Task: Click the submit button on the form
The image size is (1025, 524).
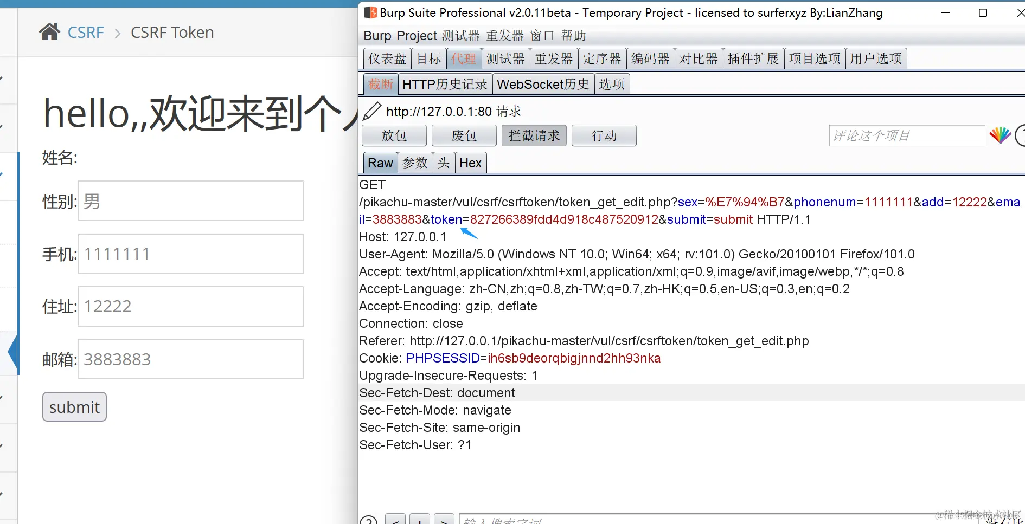Action: 74,407
